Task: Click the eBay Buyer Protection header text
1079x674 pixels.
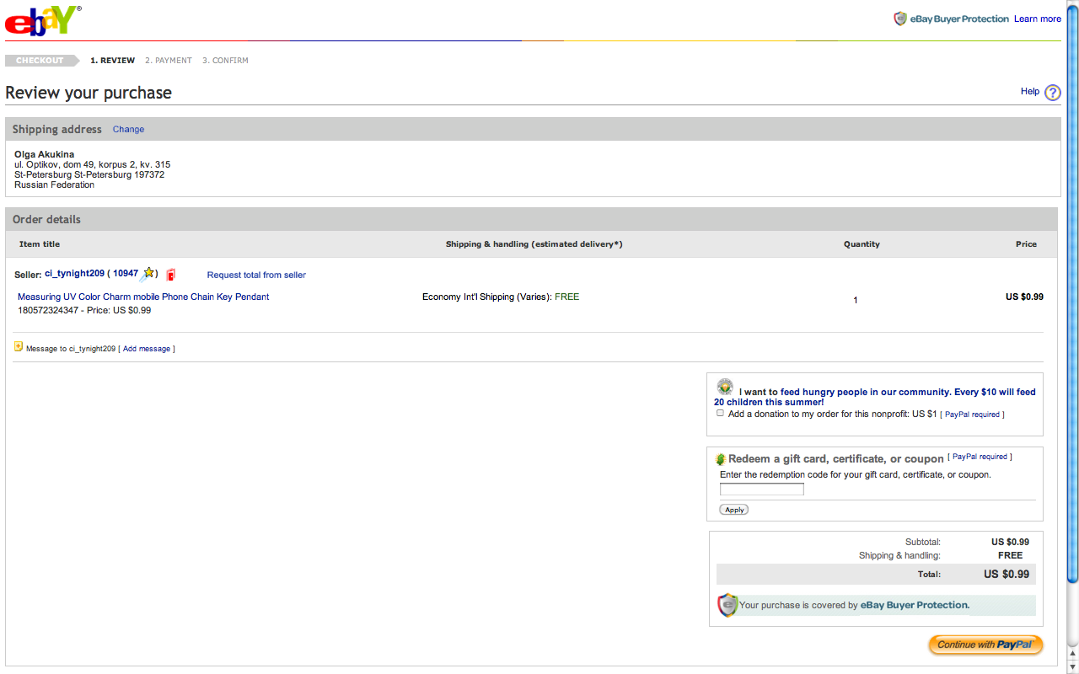Action: 958,19
